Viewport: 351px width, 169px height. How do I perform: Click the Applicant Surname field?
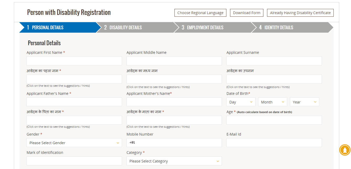pyautogui.click(x=274, y=61)
